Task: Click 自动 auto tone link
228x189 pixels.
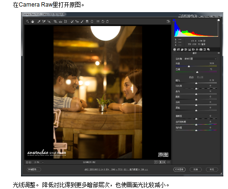Action: [x=191, y=77]
